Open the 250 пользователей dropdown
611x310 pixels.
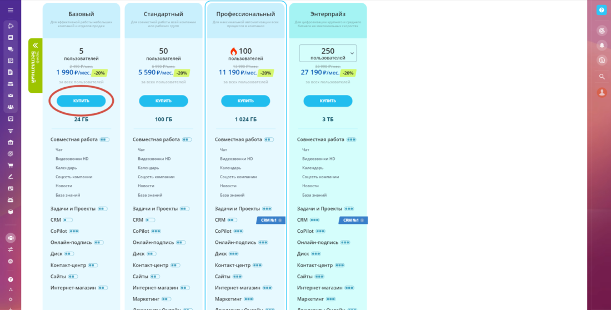tap(328, 53)
